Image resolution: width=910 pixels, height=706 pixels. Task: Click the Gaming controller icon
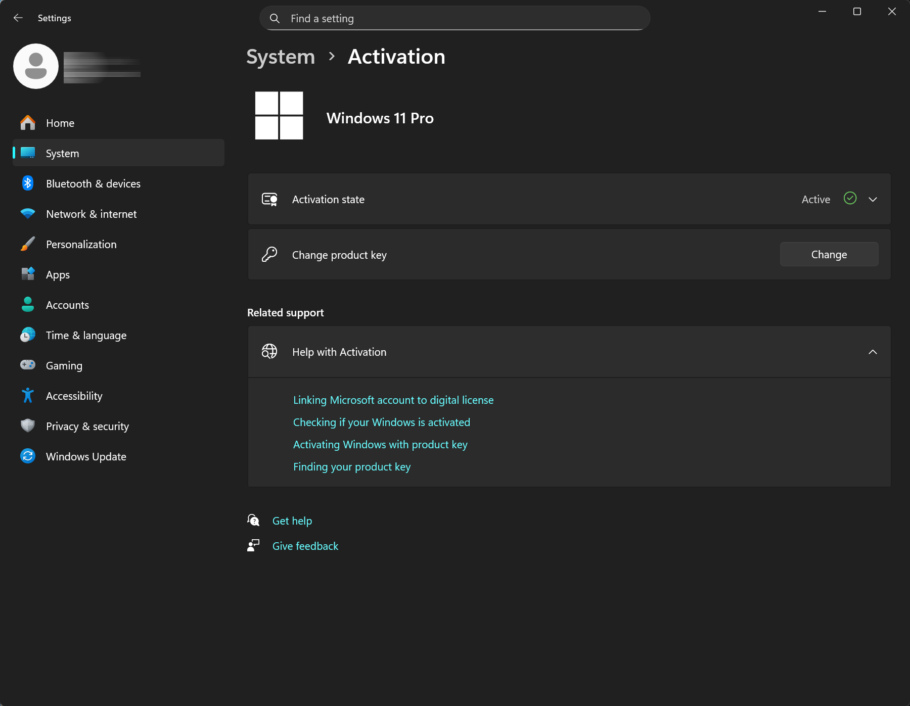pos(27,365)
